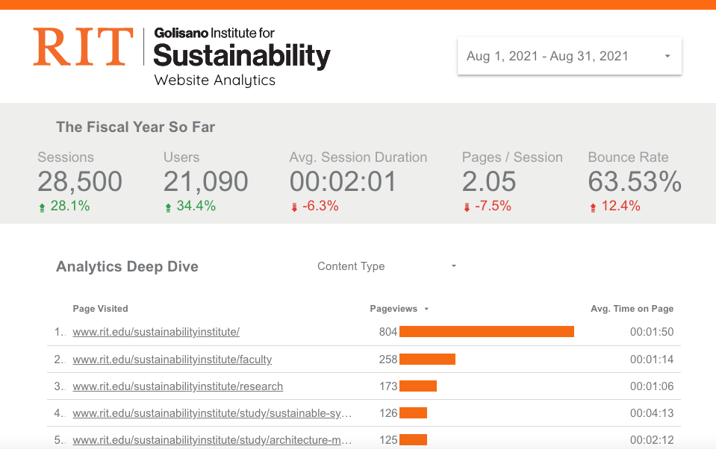The height and width of the screenshot is (449, 716).
Task: Click the red Session Duration down arrow
Action: pos(294,207)
